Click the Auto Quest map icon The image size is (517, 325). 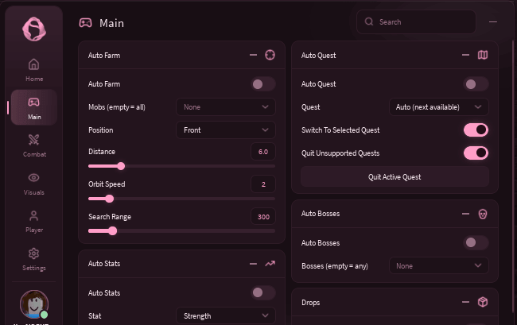[483, 55]
